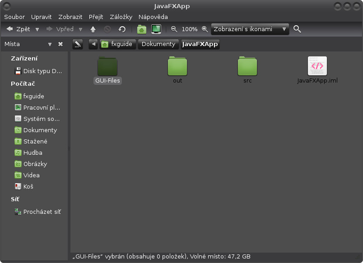
Task: Open the Vpřed history dropdown arrow
Action: [x=80, y=29]
